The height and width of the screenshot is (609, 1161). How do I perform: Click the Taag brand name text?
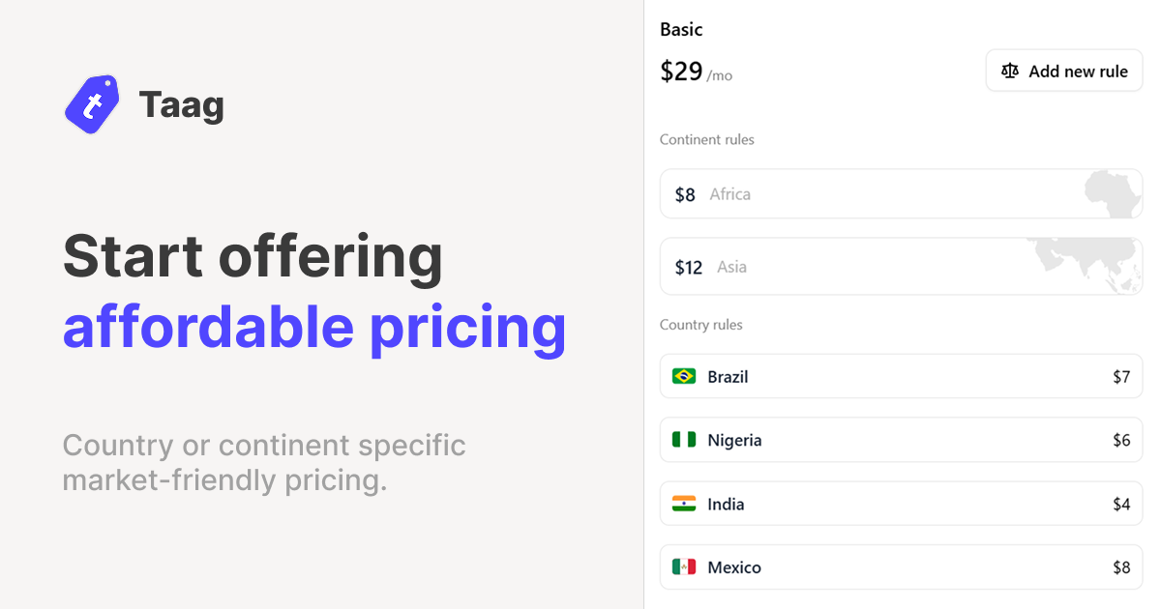click(181, 104)
